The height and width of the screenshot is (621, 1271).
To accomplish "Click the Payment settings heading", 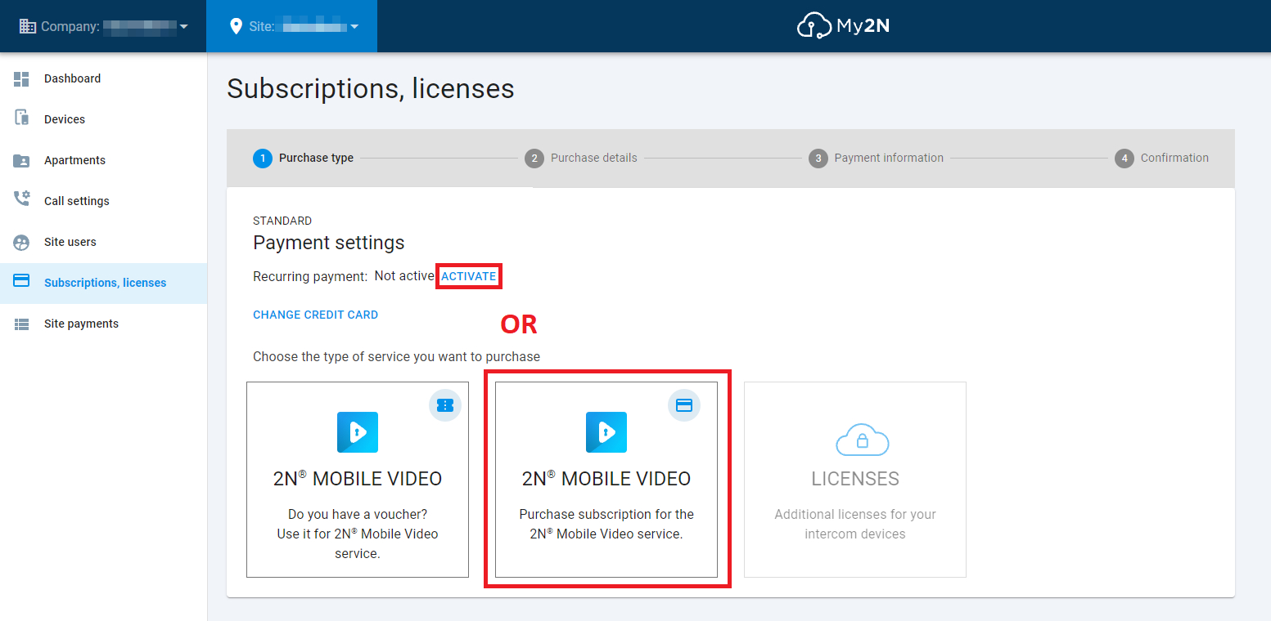I will [x=329, y=243].
